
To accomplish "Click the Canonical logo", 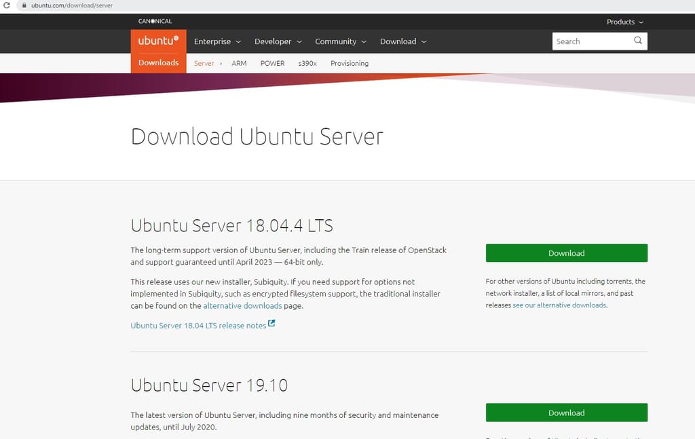I will click(155, 21).
